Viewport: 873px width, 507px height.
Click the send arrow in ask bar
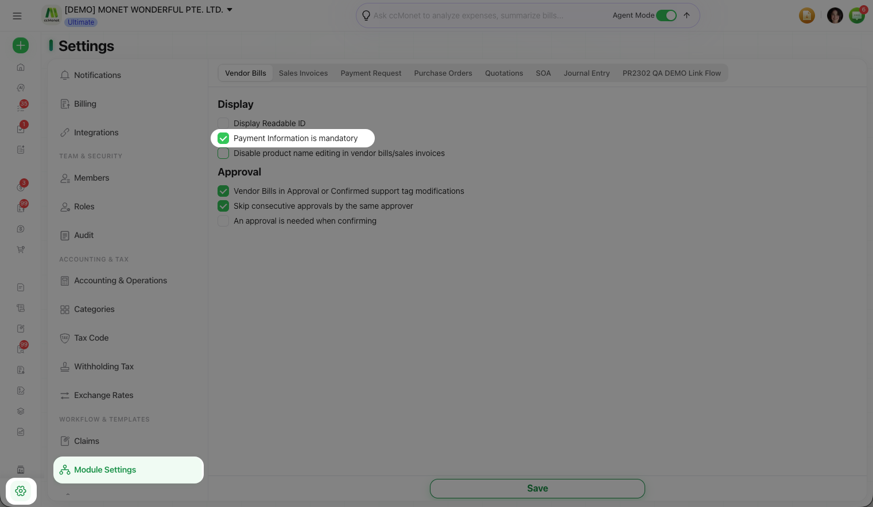[686, 15]
